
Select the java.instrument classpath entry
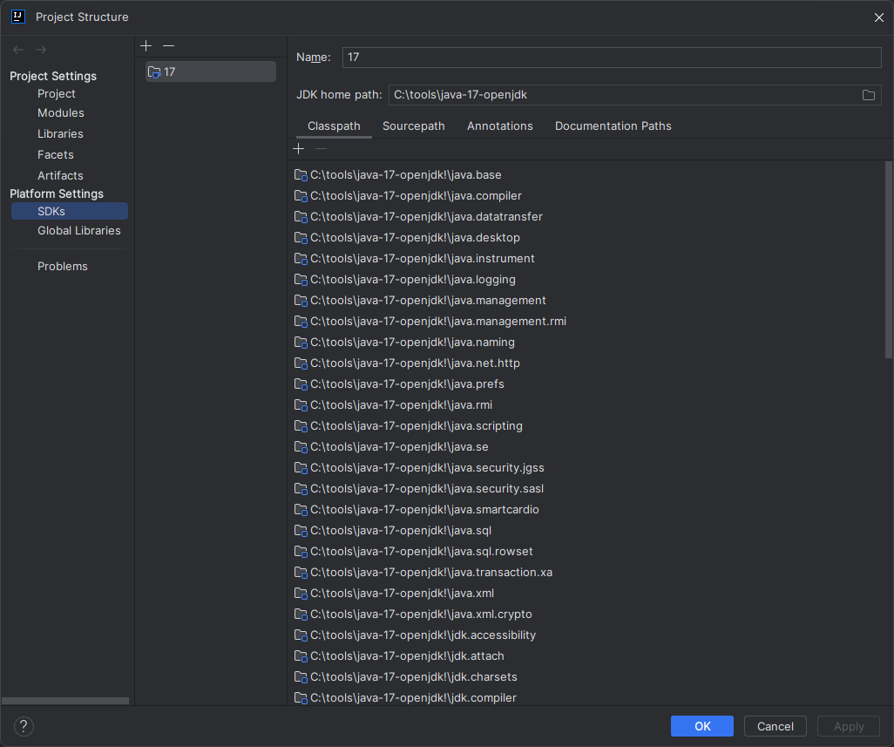point(415,259)
